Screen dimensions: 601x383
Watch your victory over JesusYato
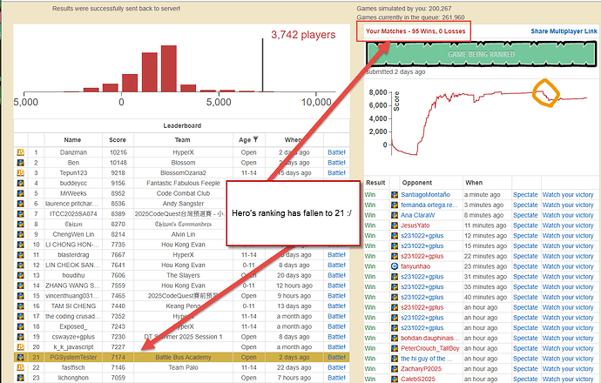click(568, 225)
